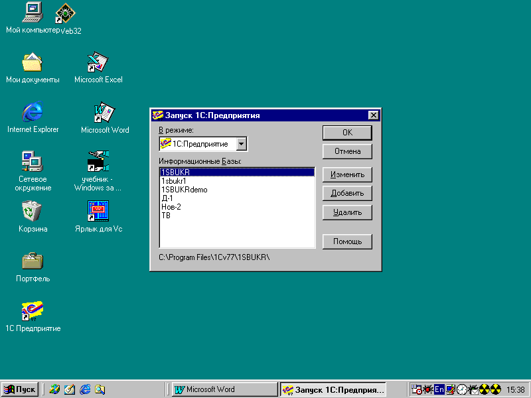Click the Show Desktop quick launch icon
The height and width of the screenshot is (398, 531).
(x=70, y=389)
